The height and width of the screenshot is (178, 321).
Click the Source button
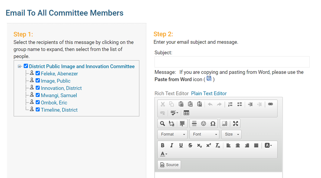click(x=169, y=165)
